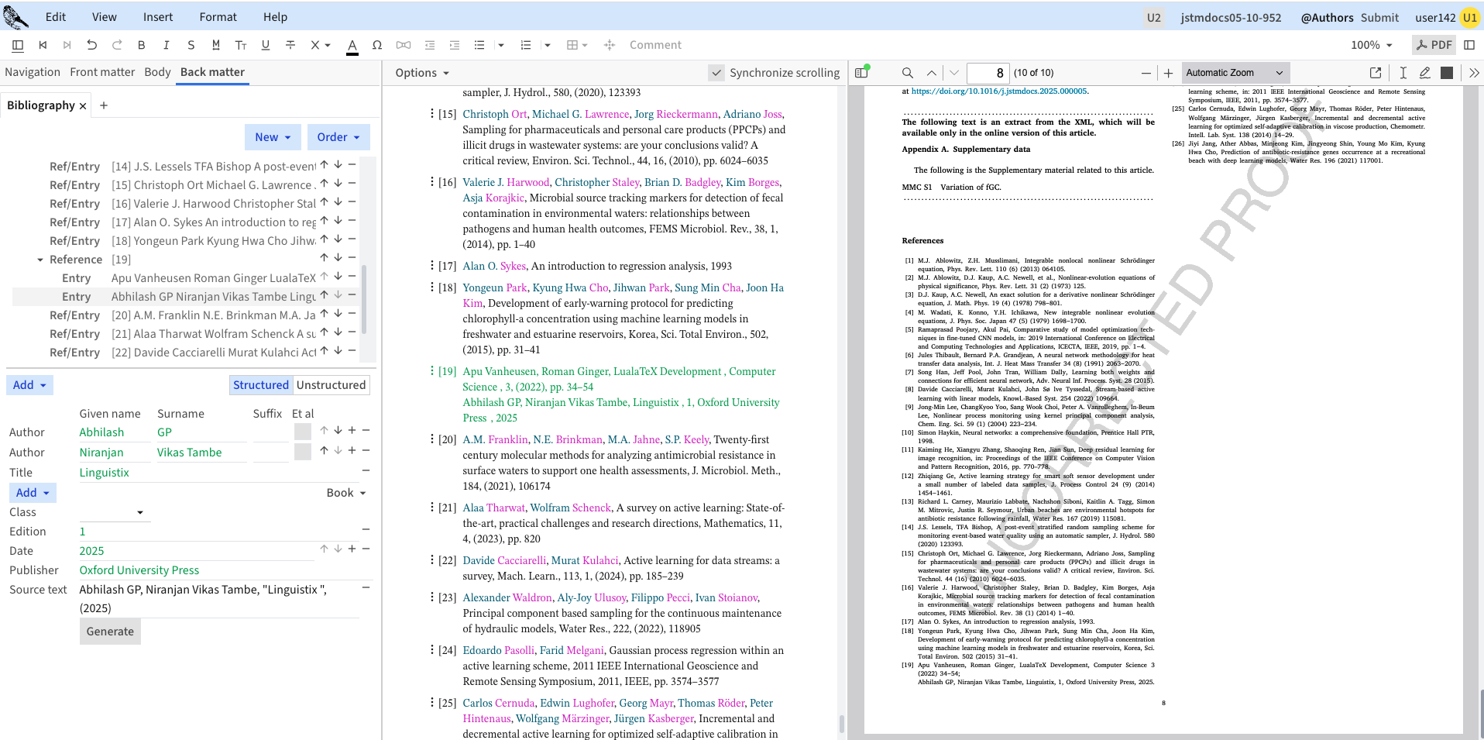Click the Submit button
This screenshot has height=740, width=1484.
pyautogui.click(x=1379, y=17)
